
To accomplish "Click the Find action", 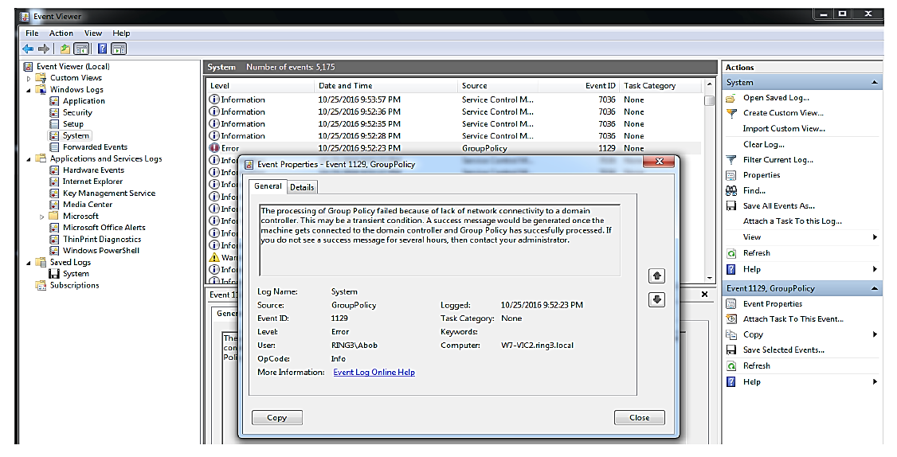I will pos(754,190).
